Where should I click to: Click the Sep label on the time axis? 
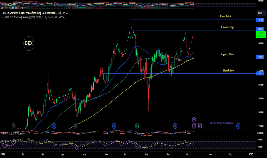pyautogui.click(x=168, y=155)
